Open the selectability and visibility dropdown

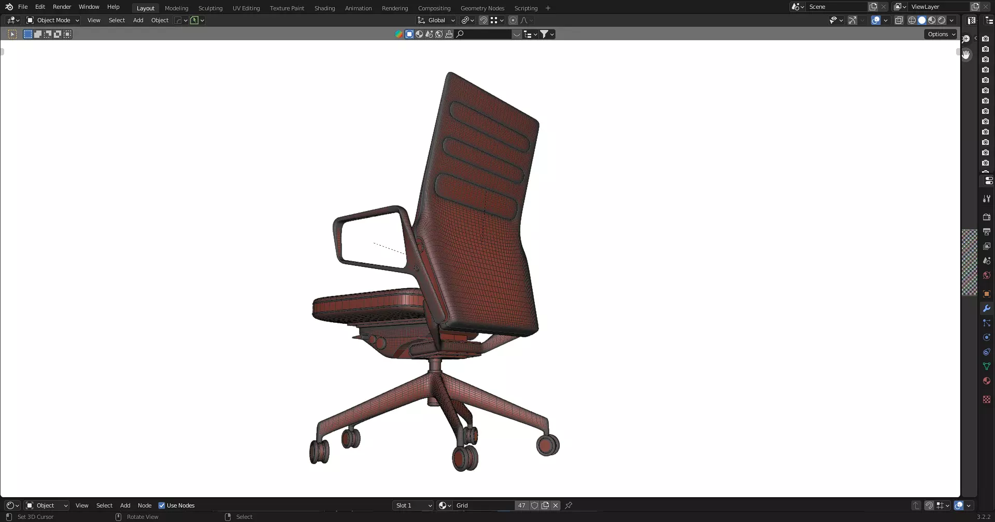pos(836,20)
